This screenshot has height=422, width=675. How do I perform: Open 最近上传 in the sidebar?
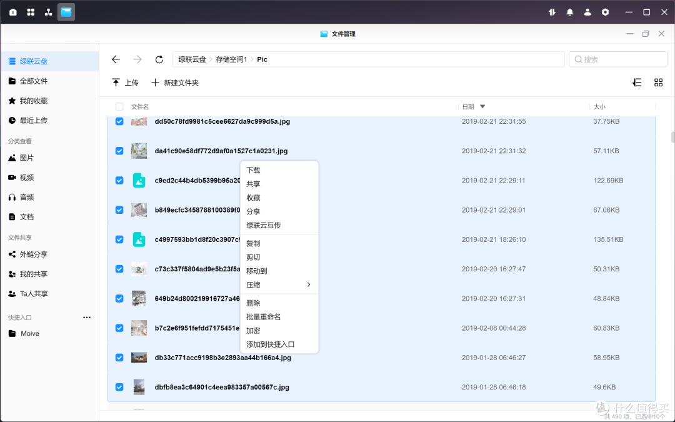tap(49, 121)
